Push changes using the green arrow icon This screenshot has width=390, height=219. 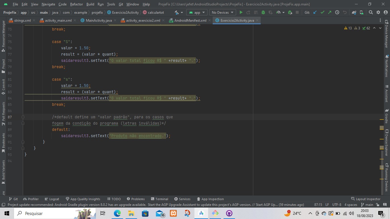330,13
